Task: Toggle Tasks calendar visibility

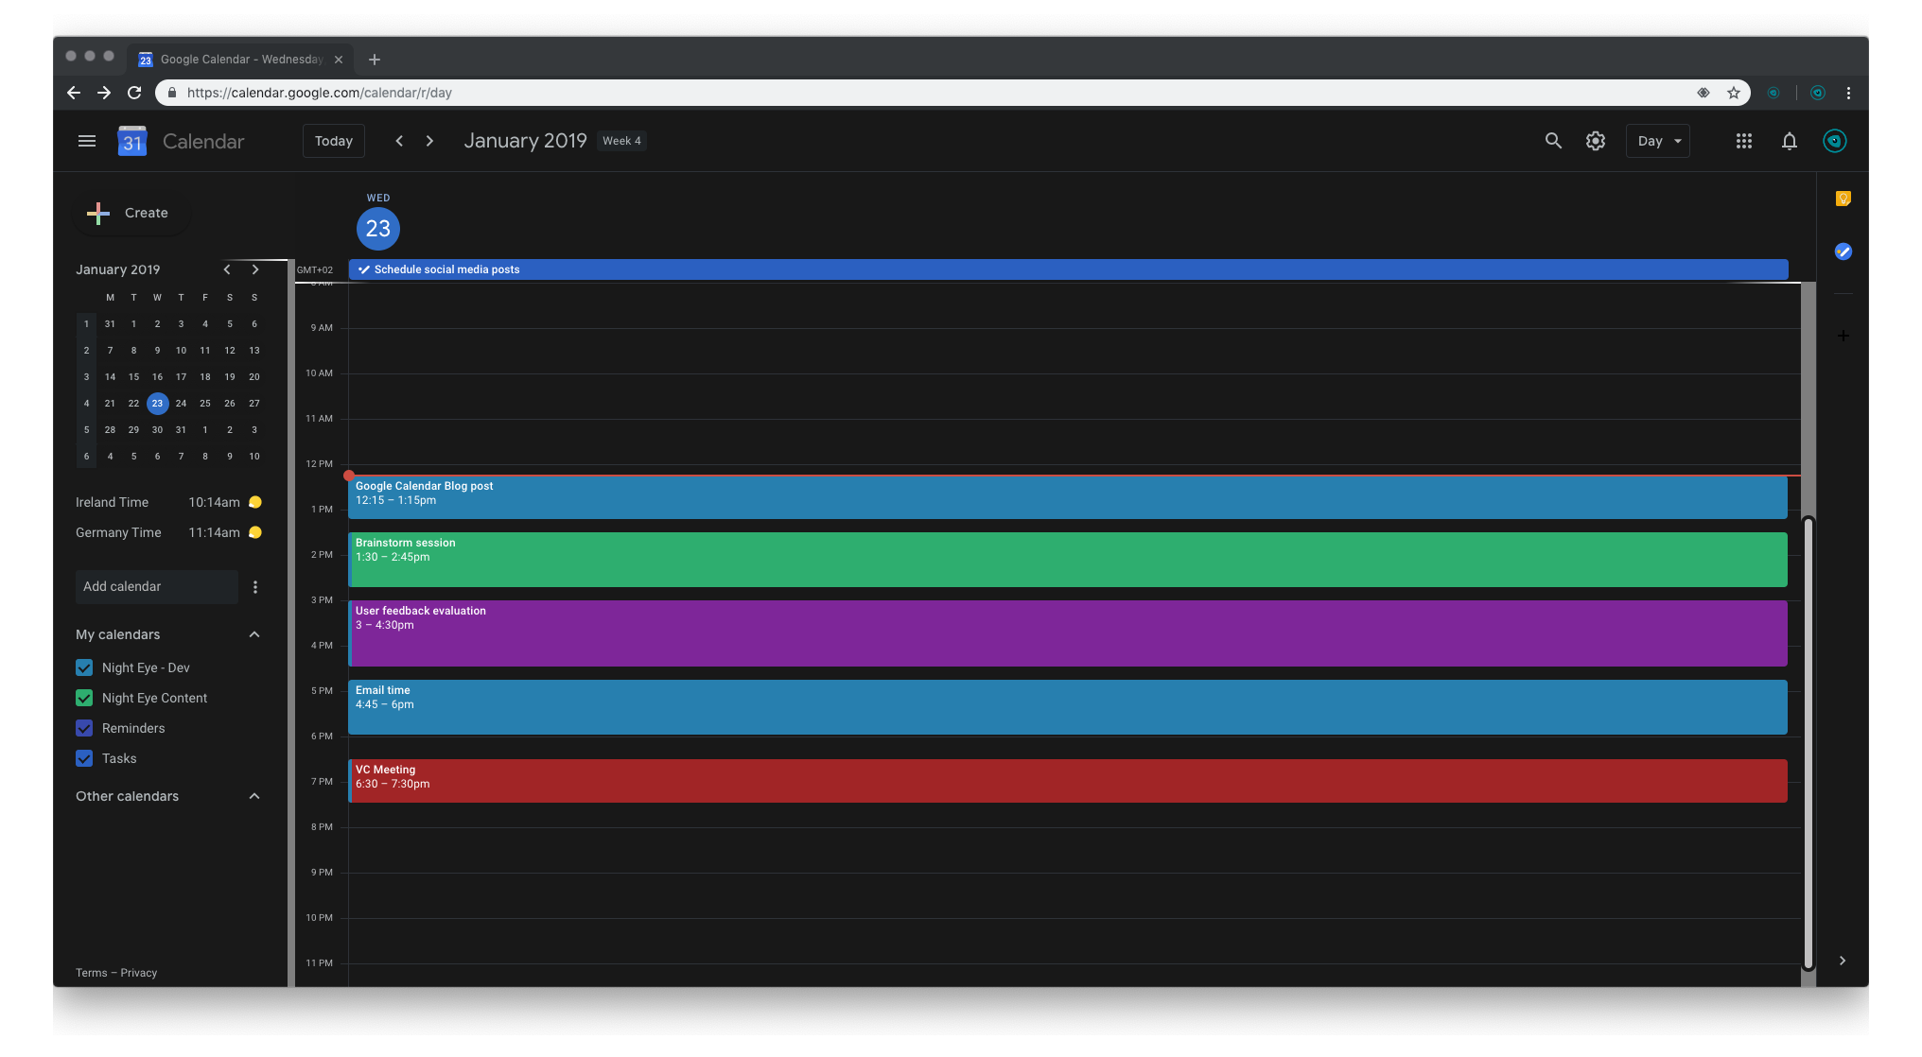Action: (83, 757)
